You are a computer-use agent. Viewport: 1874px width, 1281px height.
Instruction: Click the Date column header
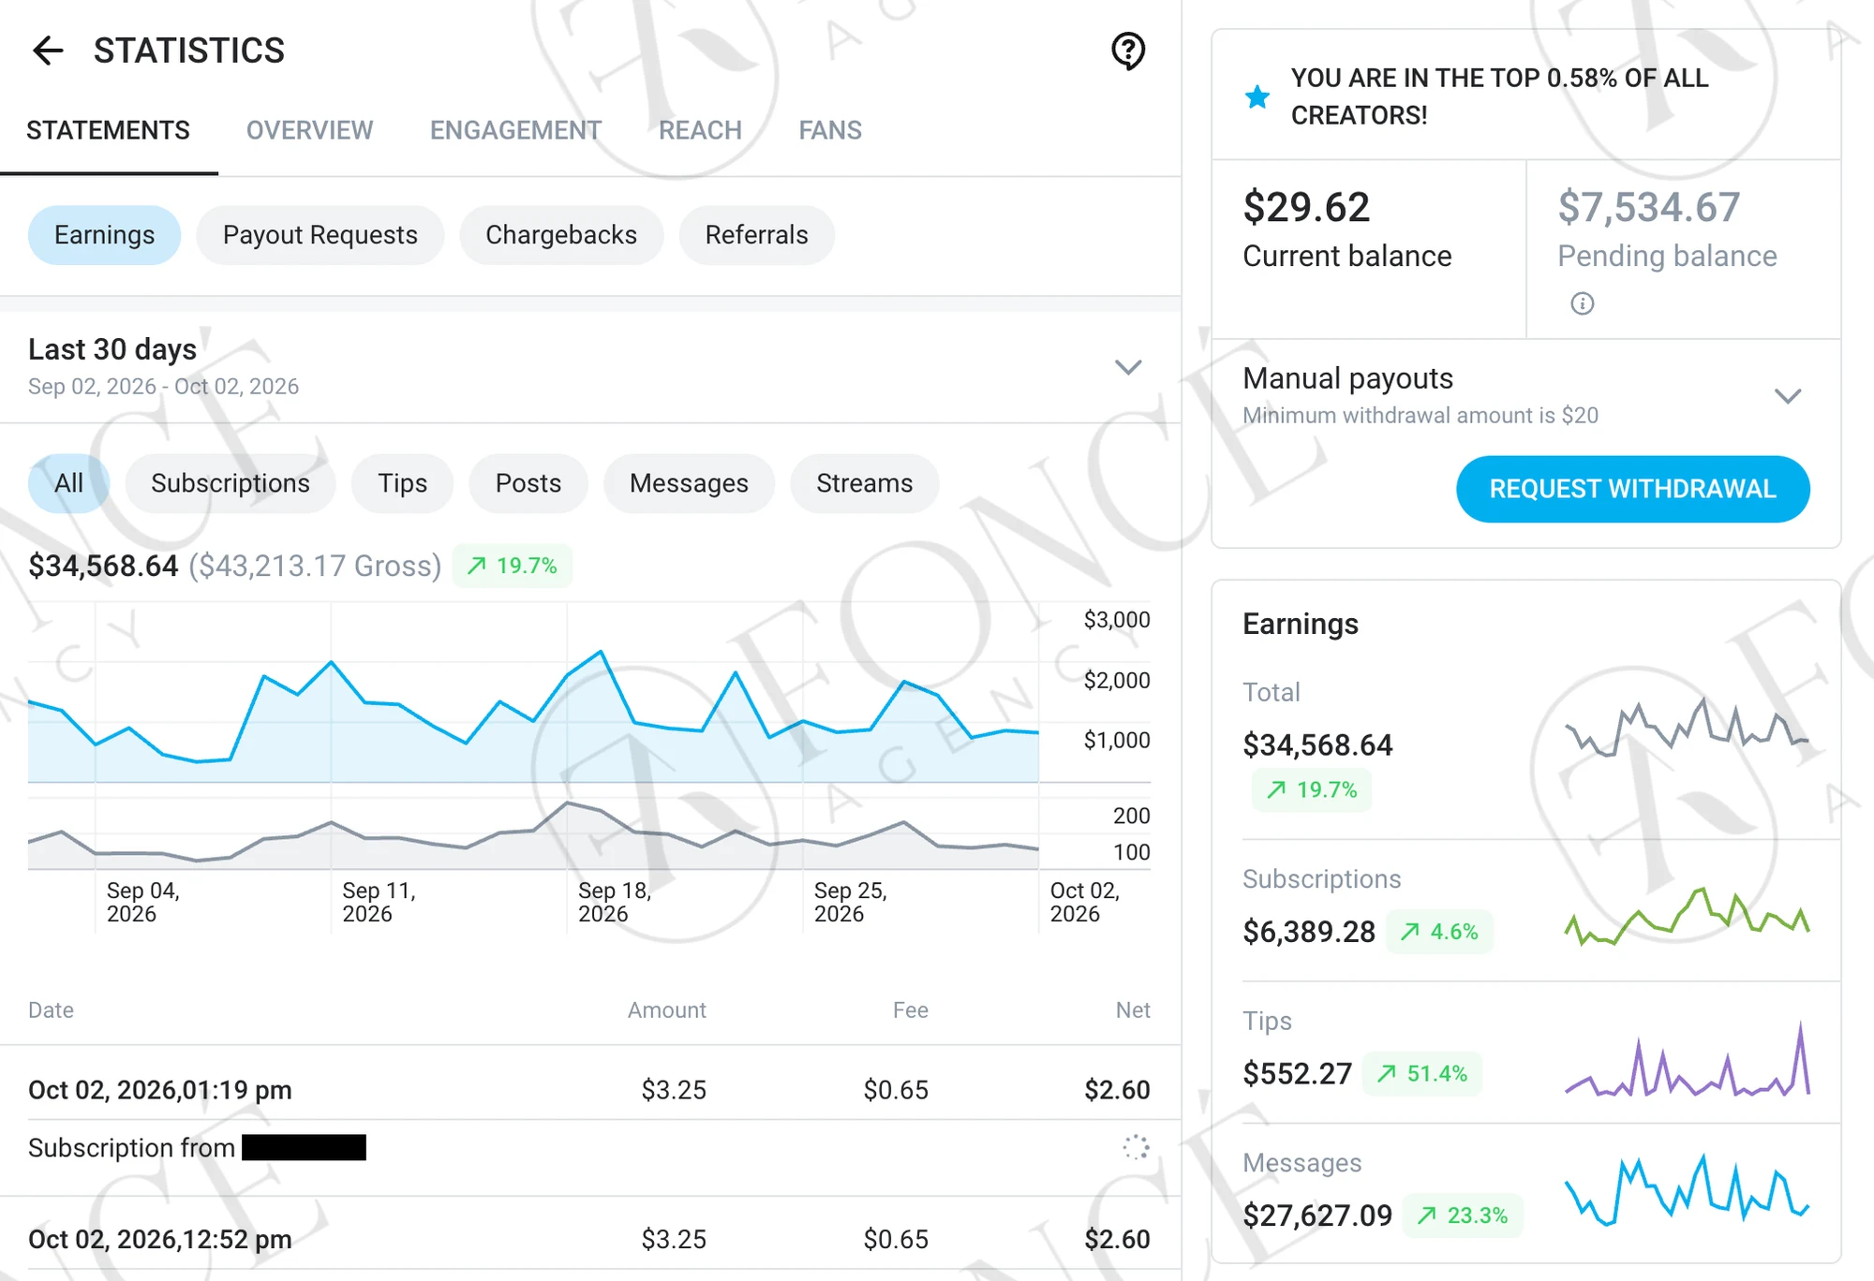(x=51, y=1010)
